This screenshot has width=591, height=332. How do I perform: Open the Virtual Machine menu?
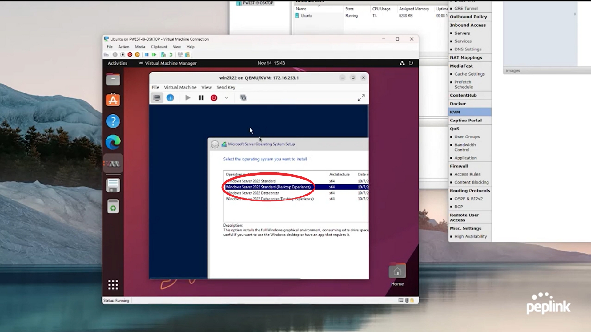(180, 87)
